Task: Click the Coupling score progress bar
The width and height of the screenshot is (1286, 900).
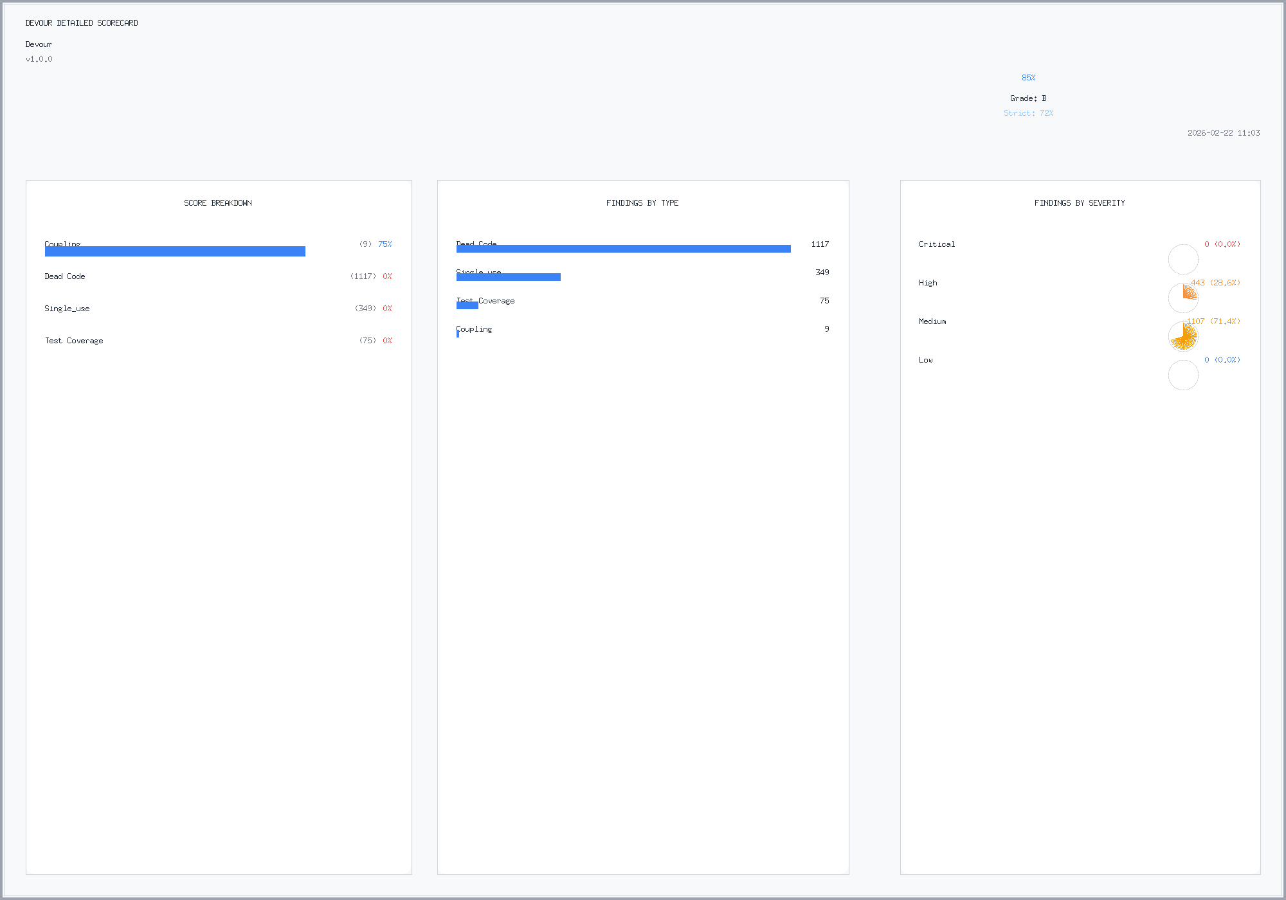Action: [175, 251]
